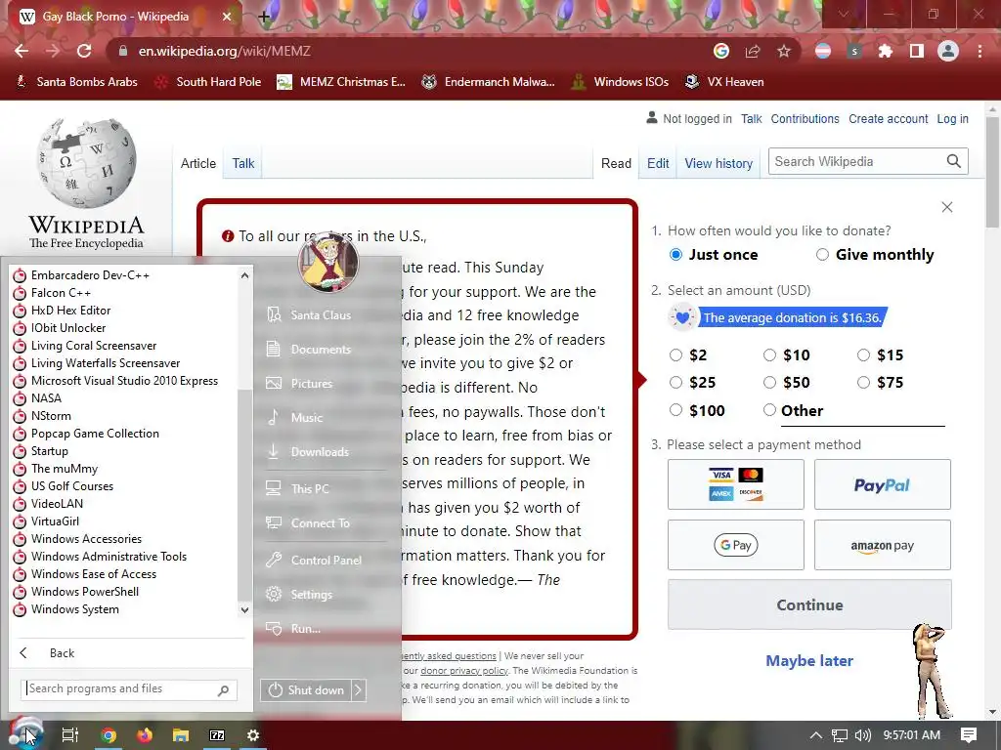
Task: Reload the page with the refresh icon
Action: 84,51
